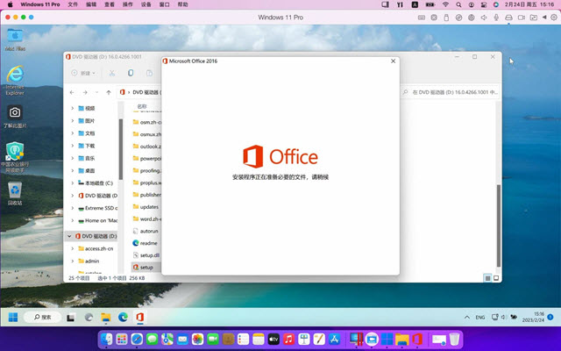Open Task View on Windows taskbar

coord(70,318)
